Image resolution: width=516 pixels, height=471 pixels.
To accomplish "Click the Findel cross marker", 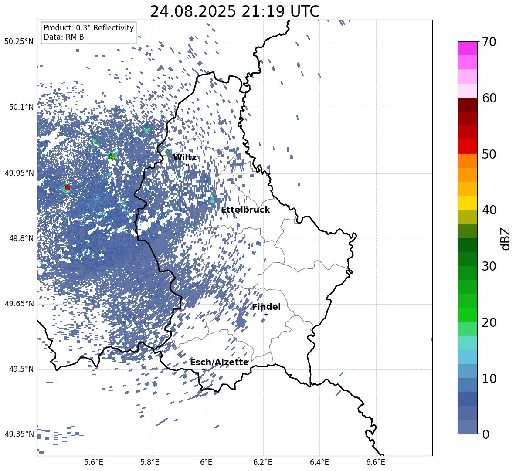I will [266, 315].
